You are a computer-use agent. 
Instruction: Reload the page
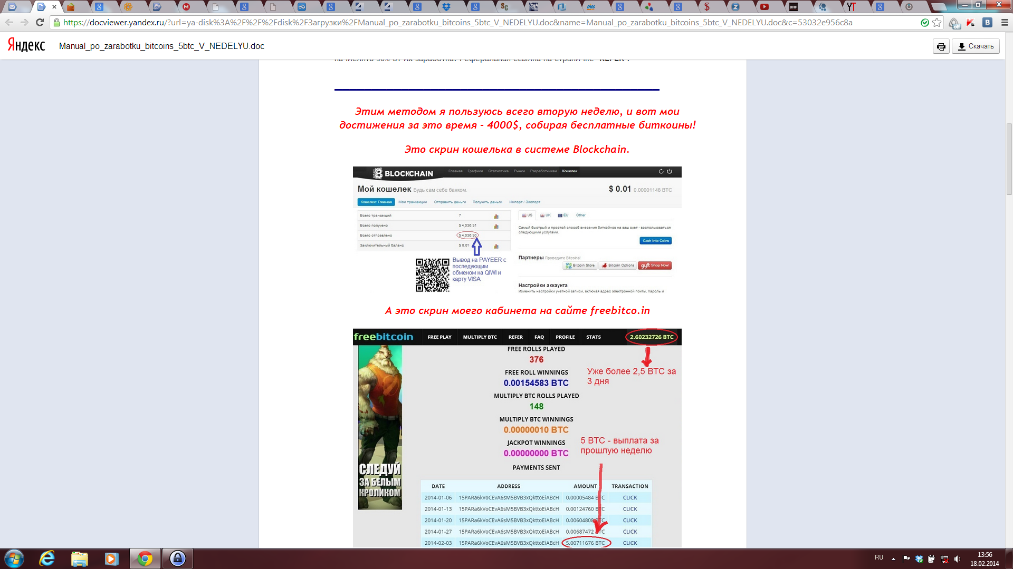click(x=40, y=23)
